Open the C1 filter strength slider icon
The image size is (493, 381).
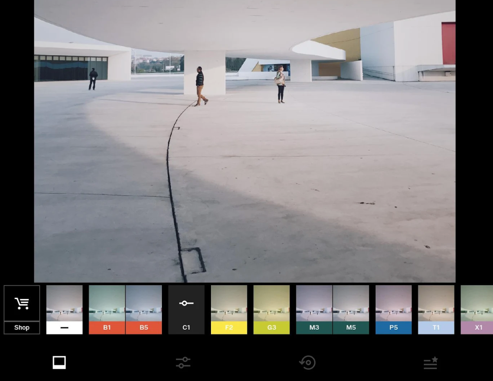pos(186,303)
